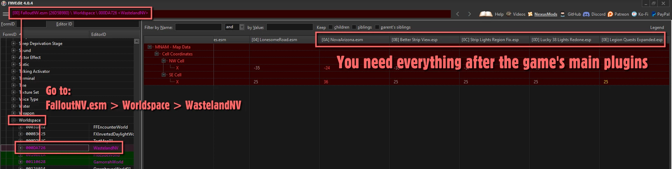This screenshot has width=672, height=169.
Task: Click the GitHub octocat icon
Action: click(562, 14)
